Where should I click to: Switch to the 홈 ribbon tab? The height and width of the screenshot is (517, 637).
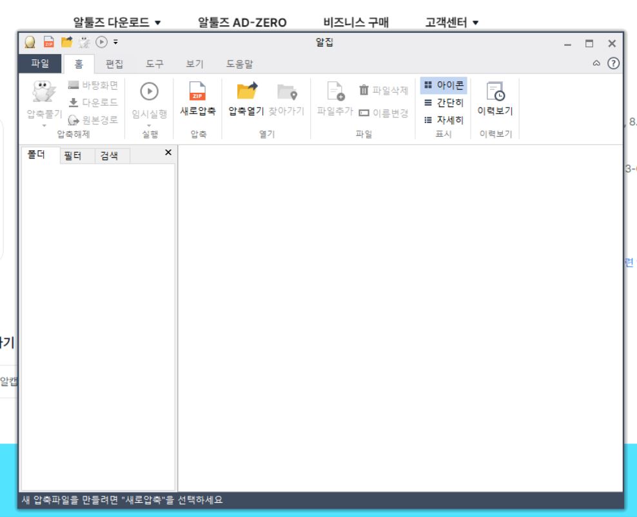79,64
